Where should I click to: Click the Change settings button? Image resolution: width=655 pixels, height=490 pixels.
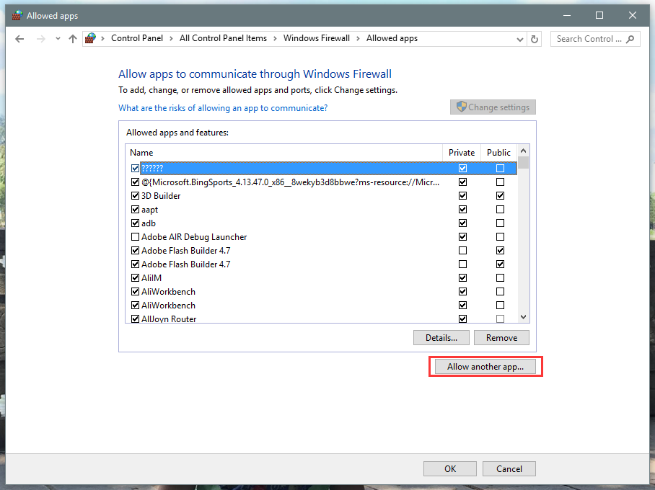pyautogui.click(x=493, y=107)
